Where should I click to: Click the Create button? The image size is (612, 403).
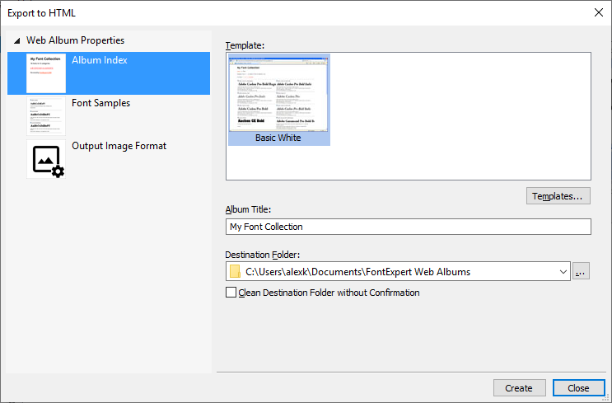[x=519, y=388]
